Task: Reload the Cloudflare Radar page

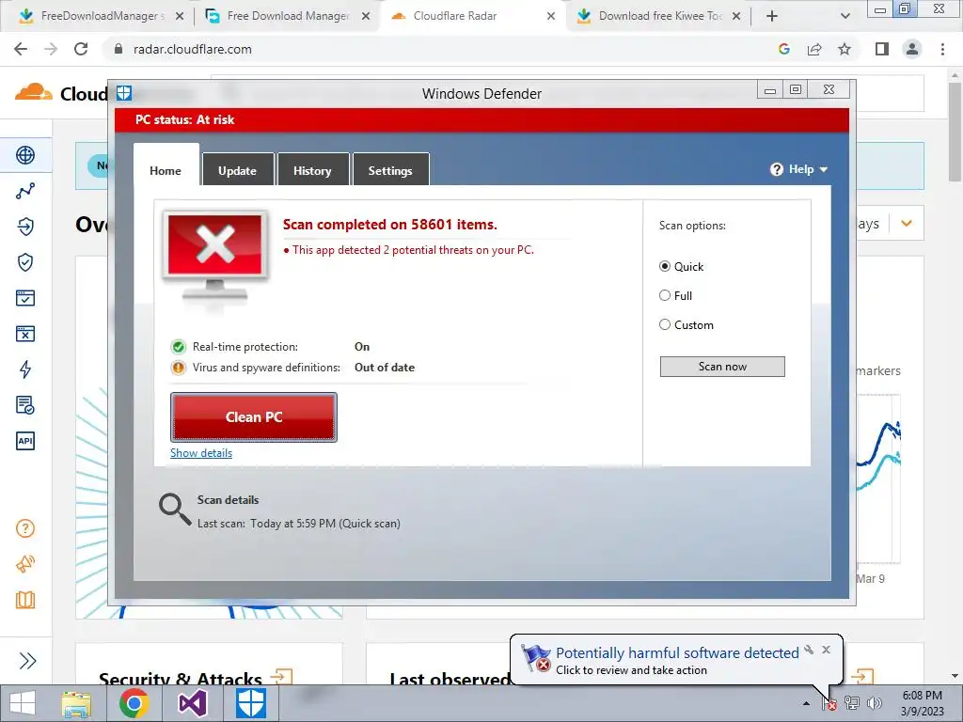Action: click(81, 49)
